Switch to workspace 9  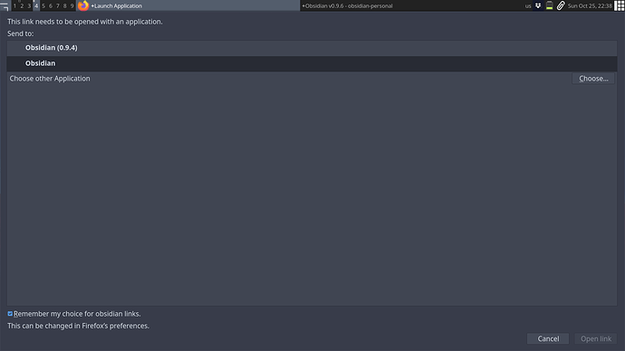coord(72,6)
